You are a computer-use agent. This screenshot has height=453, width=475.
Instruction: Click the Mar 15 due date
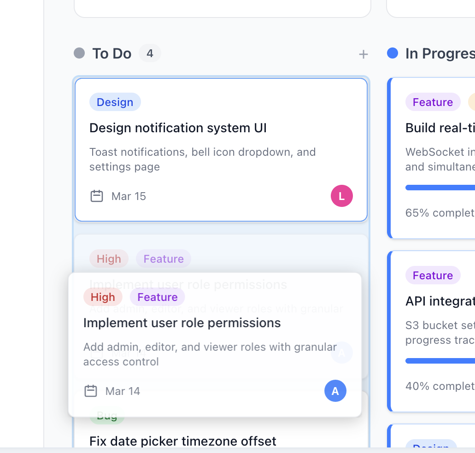click(x=129, y=196)
